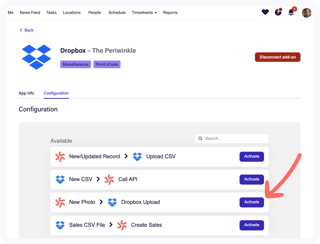Switch to the App info tab
Image resolution: width=320 pixels, height=244 pixels.
click(x=26, y=93)
